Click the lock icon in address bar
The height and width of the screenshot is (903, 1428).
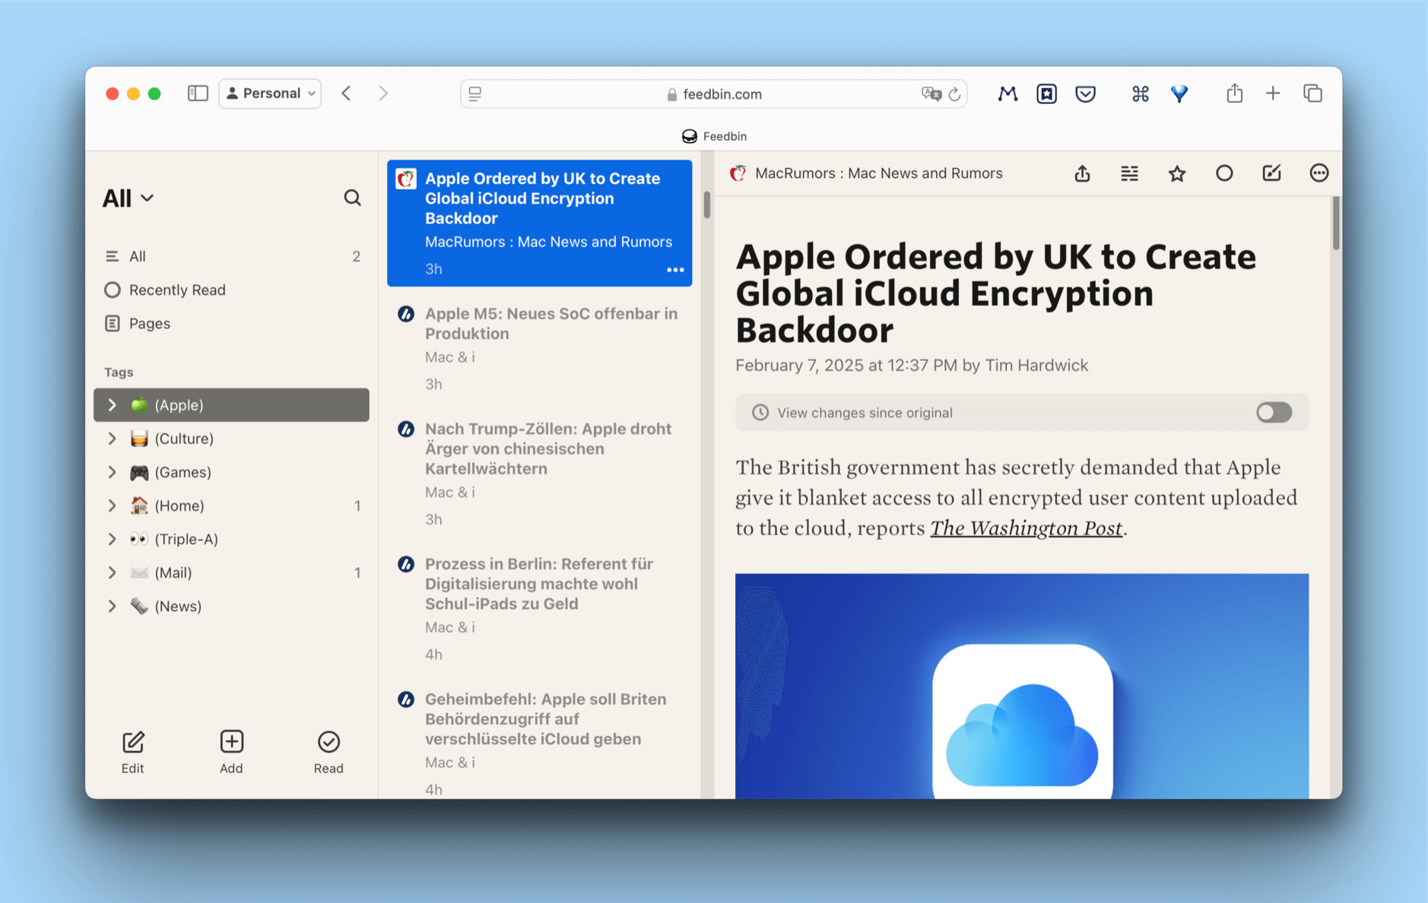pyautogui.click(x=672, y=94)
